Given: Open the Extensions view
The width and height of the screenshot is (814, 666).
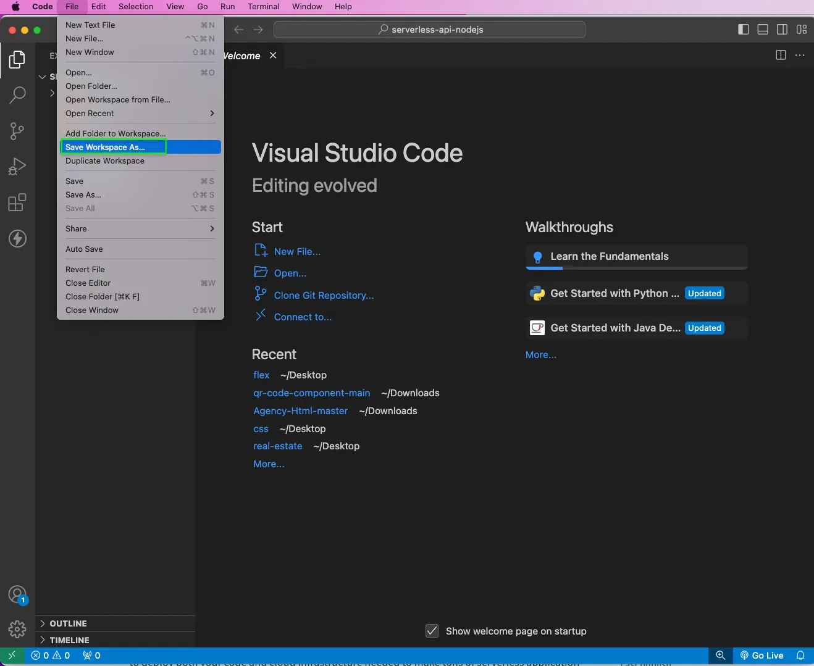Looking at the screenshot, I should click(x=17, y=202).
